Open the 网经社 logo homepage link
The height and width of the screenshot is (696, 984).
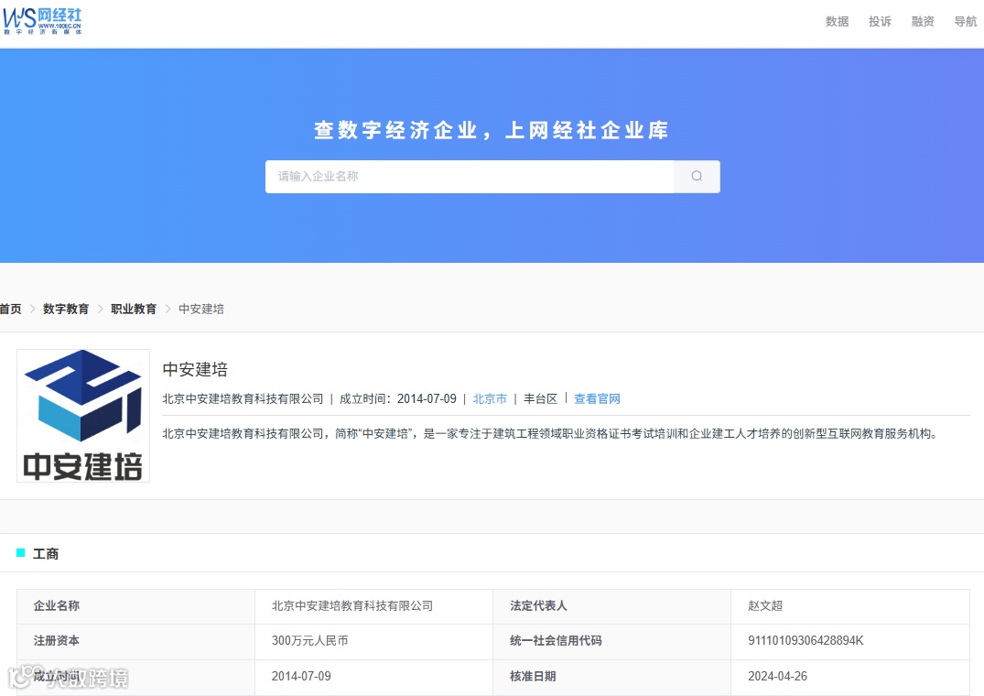(42, 21)
